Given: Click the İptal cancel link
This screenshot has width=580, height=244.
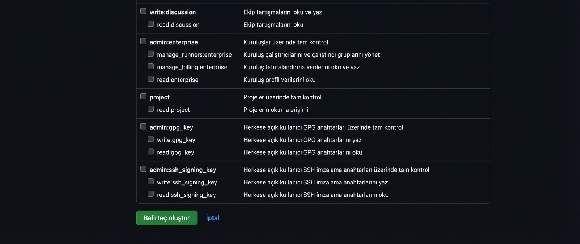Looking at the screenshot, I should (x=212, y=218).
